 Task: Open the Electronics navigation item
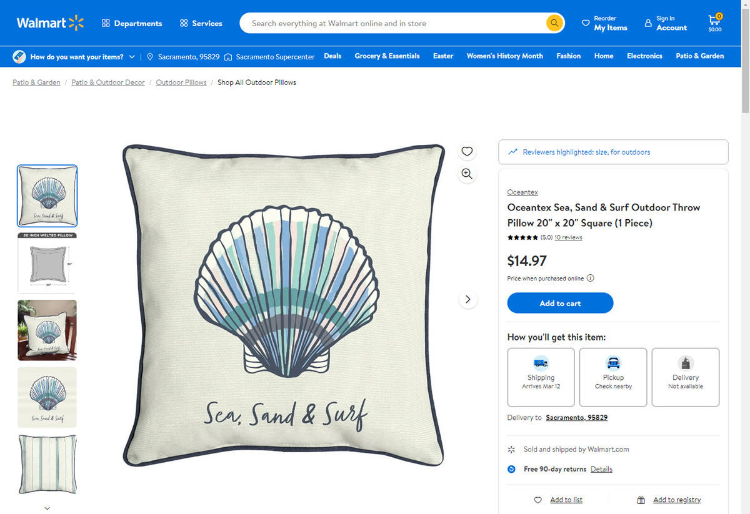(x=644, y=56)
